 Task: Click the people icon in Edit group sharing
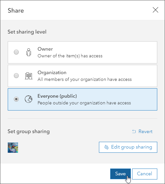click(x=106, y=147)
